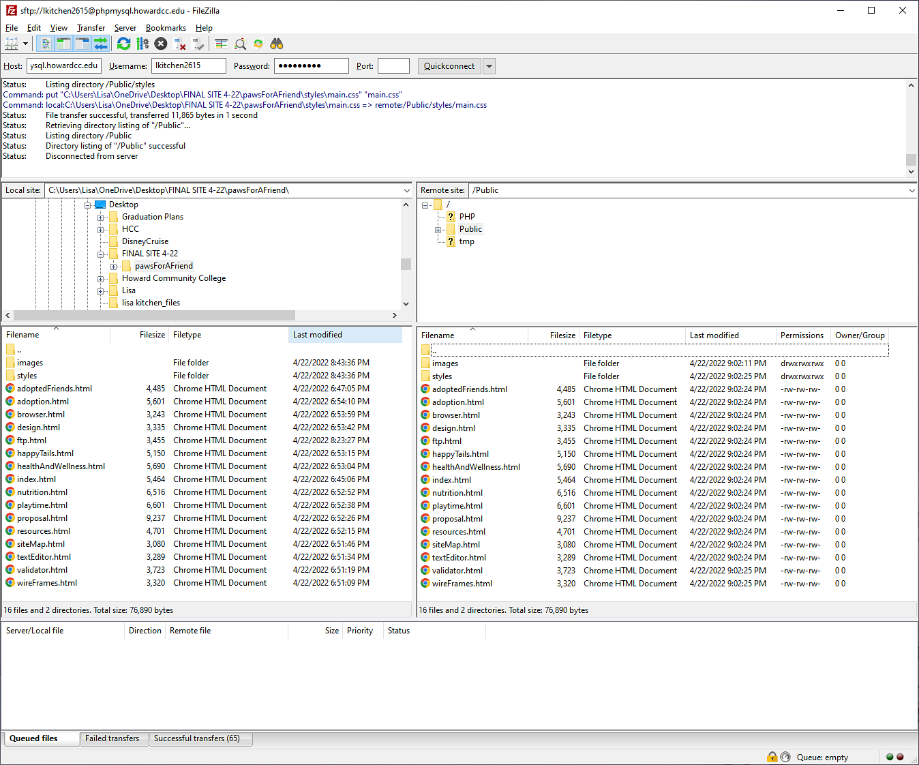Cancel the current operation
This screenshot has height=765, width=919.
coord(160,43)
